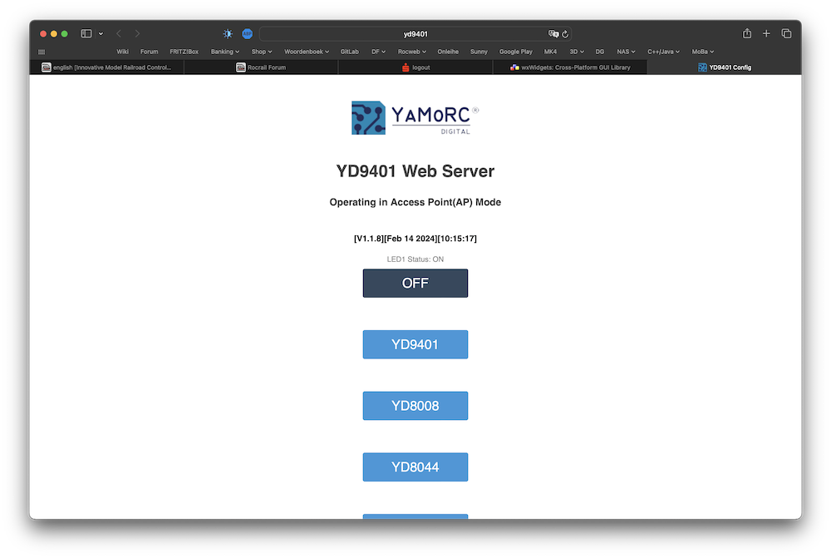
Task: Switch to the Rocrail Forum tab
Action: pyautogui.click(x=261, y=67)
